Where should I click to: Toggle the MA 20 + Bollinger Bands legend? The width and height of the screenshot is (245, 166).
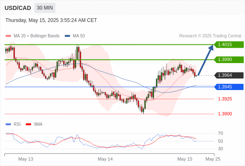(32, 36)
